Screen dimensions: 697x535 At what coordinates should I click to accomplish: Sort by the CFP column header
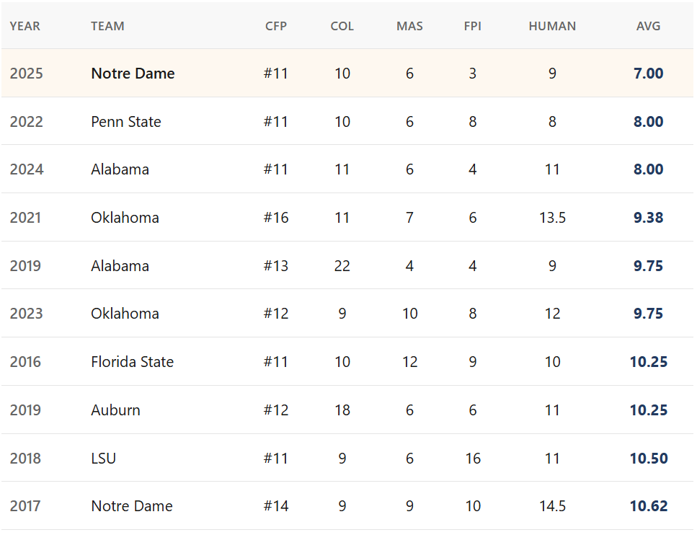click(x=276, y=26)
